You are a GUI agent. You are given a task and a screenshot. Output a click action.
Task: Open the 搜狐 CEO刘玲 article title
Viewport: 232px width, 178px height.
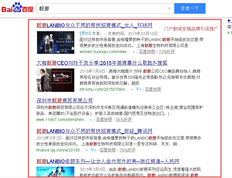tap(102, 63)
